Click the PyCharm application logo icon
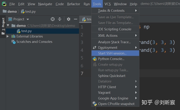Screen dimensions: 180x110 click(x=4, y=4)
